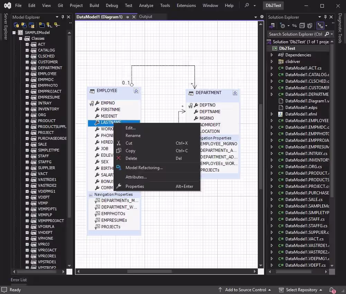This screenshot has height=294, width=346.
Task: Select the DEPTNAME property in DEPARTMENT class
Action: [210, 112]
